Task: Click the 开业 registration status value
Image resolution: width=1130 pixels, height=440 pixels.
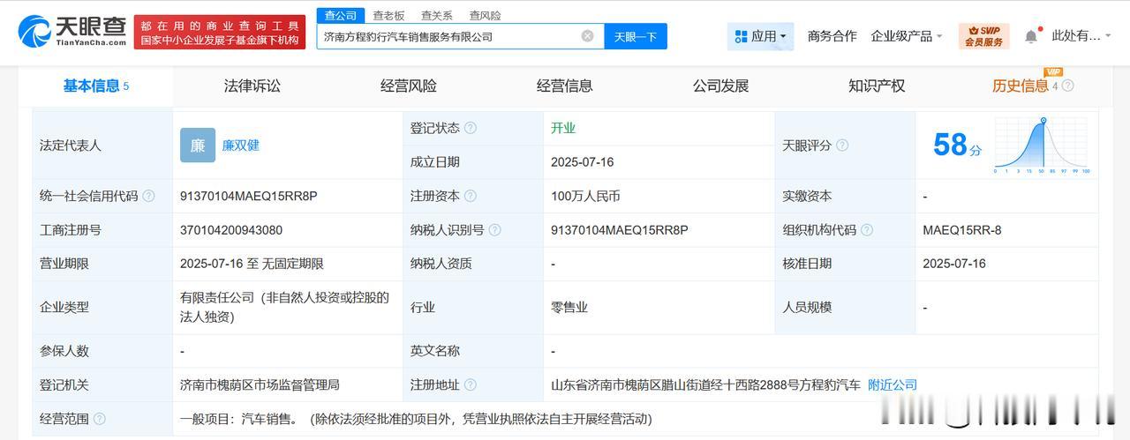Action: [563, 128]
